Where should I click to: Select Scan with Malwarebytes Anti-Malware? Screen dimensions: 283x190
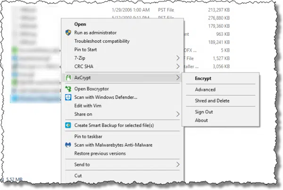(123, 145)
